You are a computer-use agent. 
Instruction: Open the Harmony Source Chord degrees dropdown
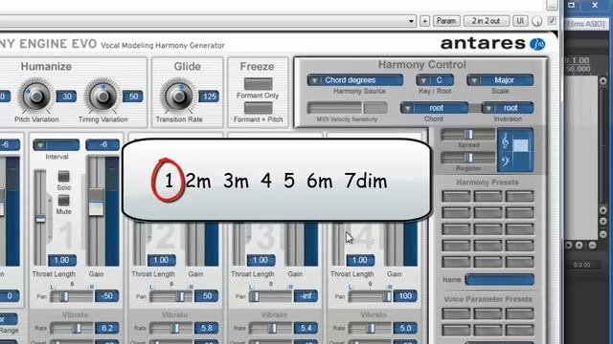tap(355, 80)
